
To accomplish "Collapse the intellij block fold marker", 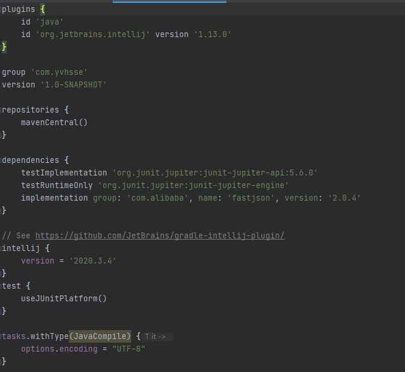I will [1, 249].
